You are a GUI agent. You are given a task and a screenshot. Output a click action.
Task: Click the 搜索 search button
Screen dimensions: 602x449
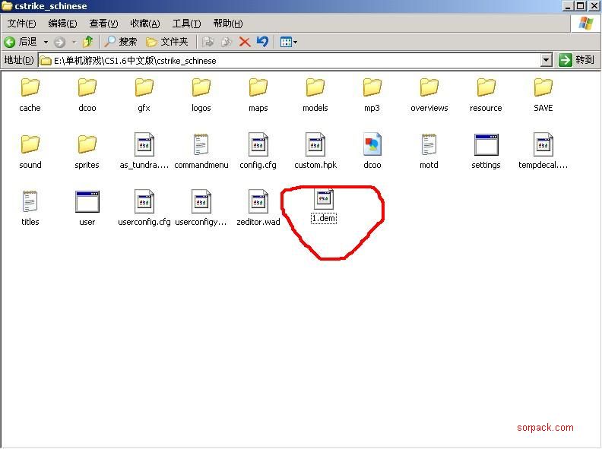(121, 42)
